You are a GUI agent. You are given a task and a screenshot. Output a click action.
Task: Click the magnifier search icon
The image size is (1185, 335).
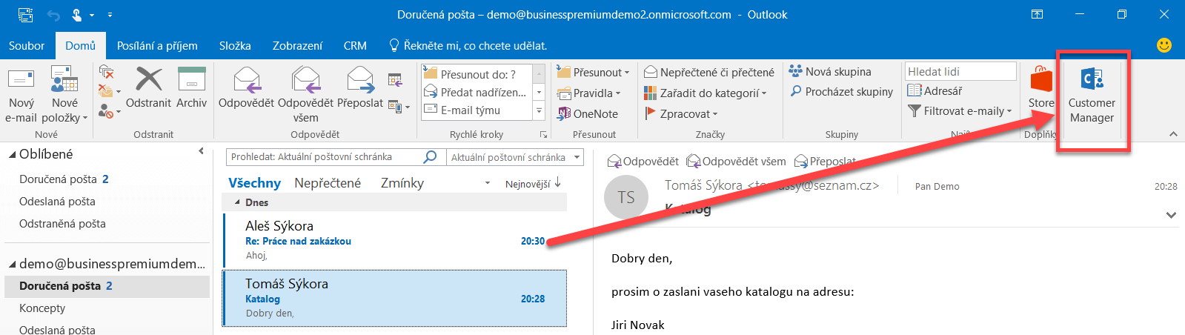coord(430,157)
